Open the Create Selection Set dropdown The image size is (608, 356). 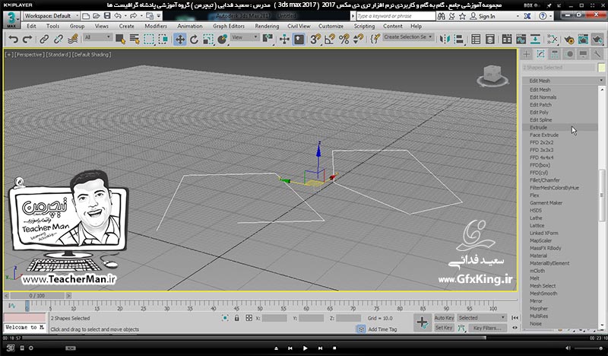pos(408,37)
